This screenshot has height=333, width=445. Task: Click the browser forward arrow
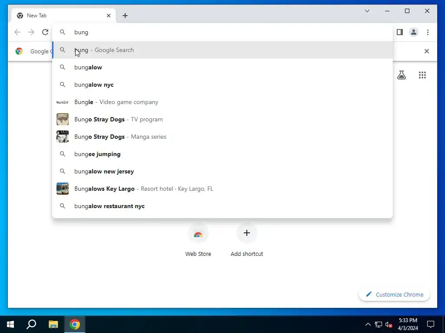(x=31, y=32)
